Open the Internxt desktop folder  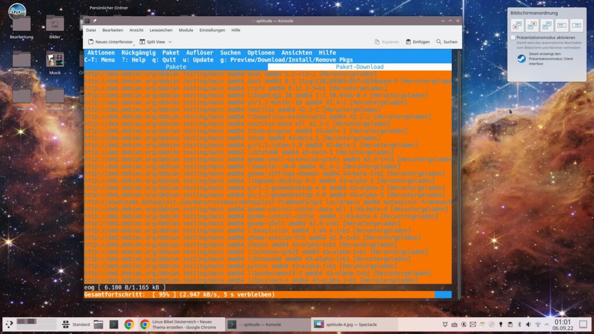pos(21,63)
